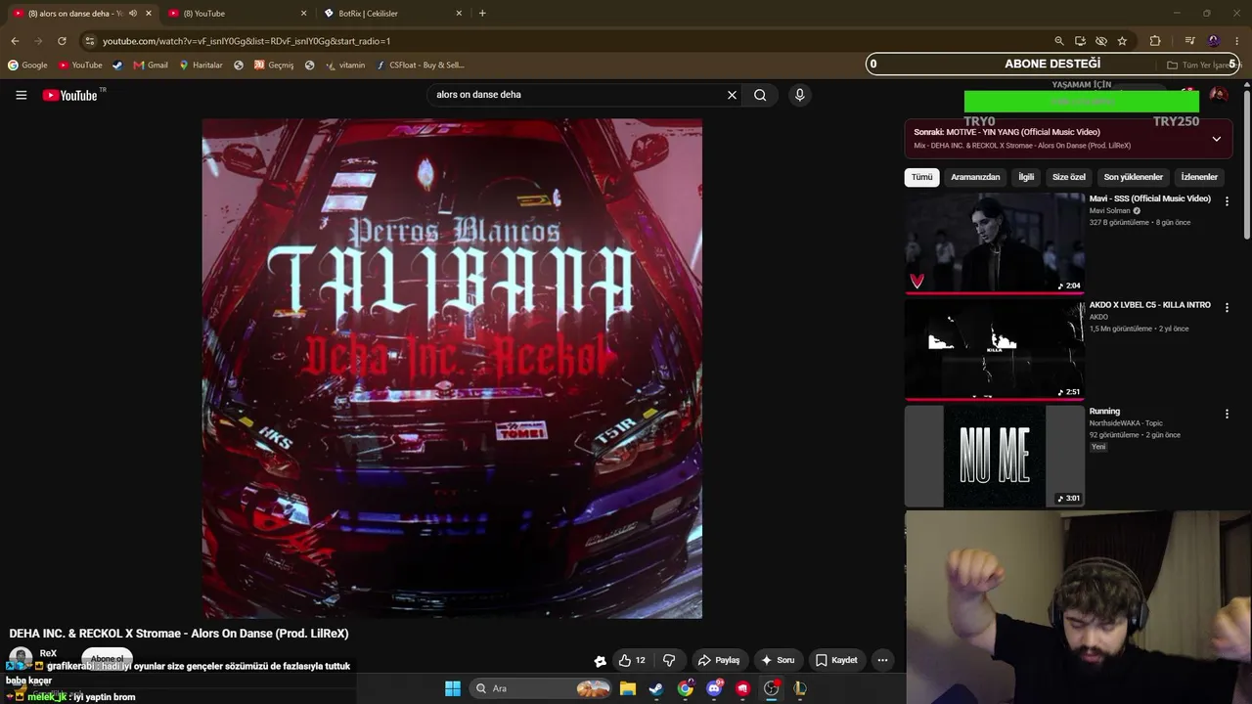Open the Mavi Solman channel name
Viewport: 1252px width, 704px height.
(x=1110, y=211)
